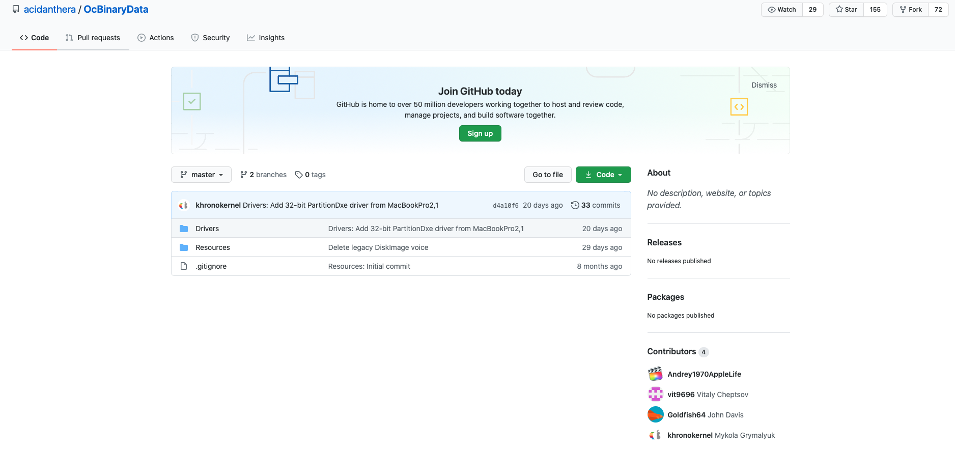Click the Go to file button

point(548,175)
